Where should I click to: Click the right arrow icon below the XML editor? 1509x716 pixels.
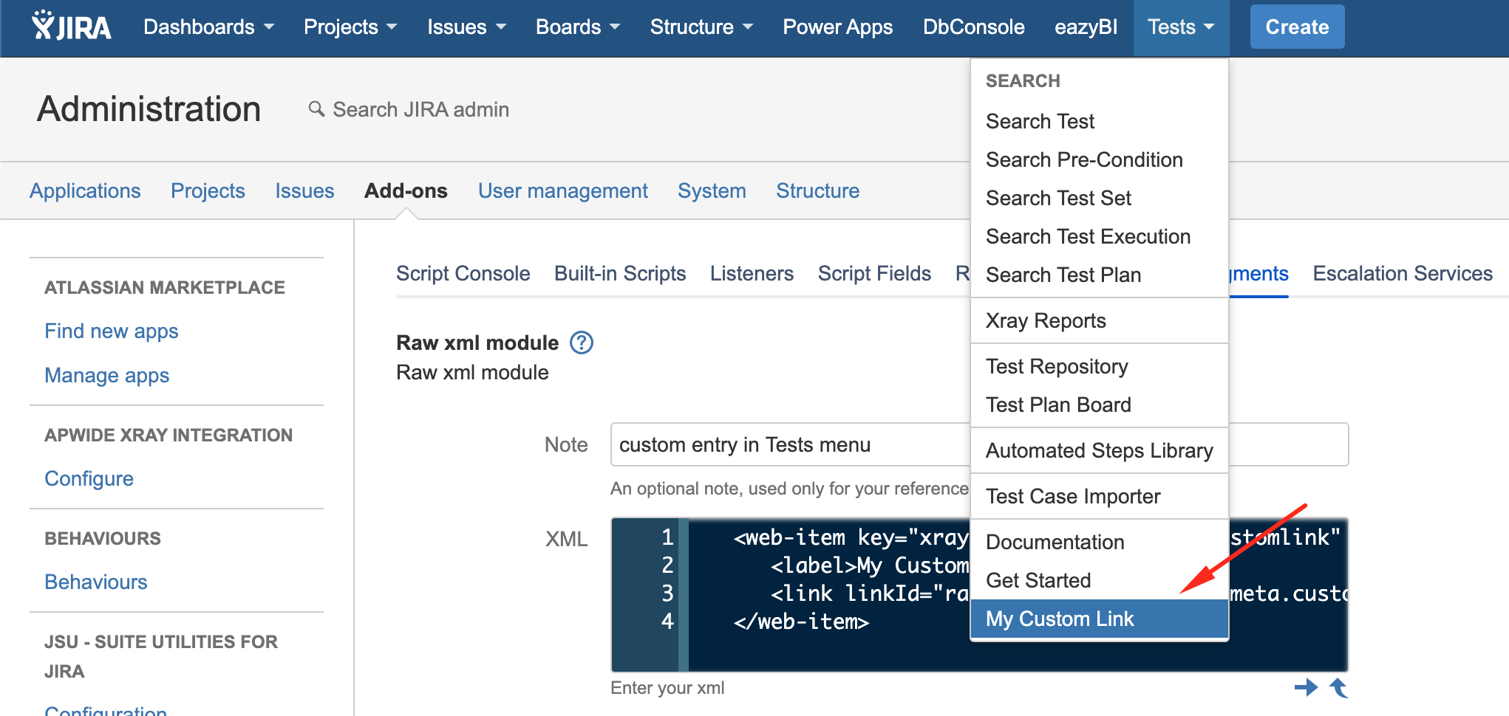click(1306, 687)
